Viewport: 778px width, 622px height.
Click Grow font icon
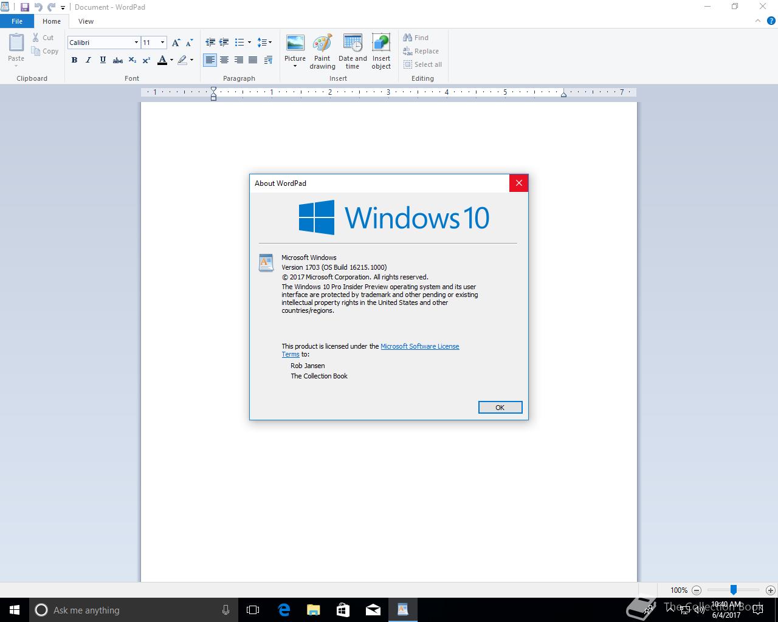(176, 43)
